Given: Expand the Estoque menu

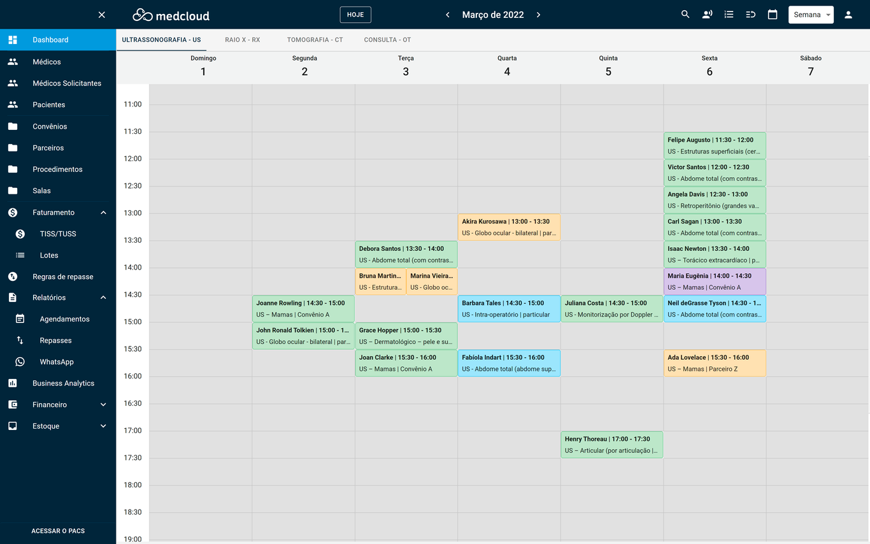Looking at the screenshot, I should point(103,426).
